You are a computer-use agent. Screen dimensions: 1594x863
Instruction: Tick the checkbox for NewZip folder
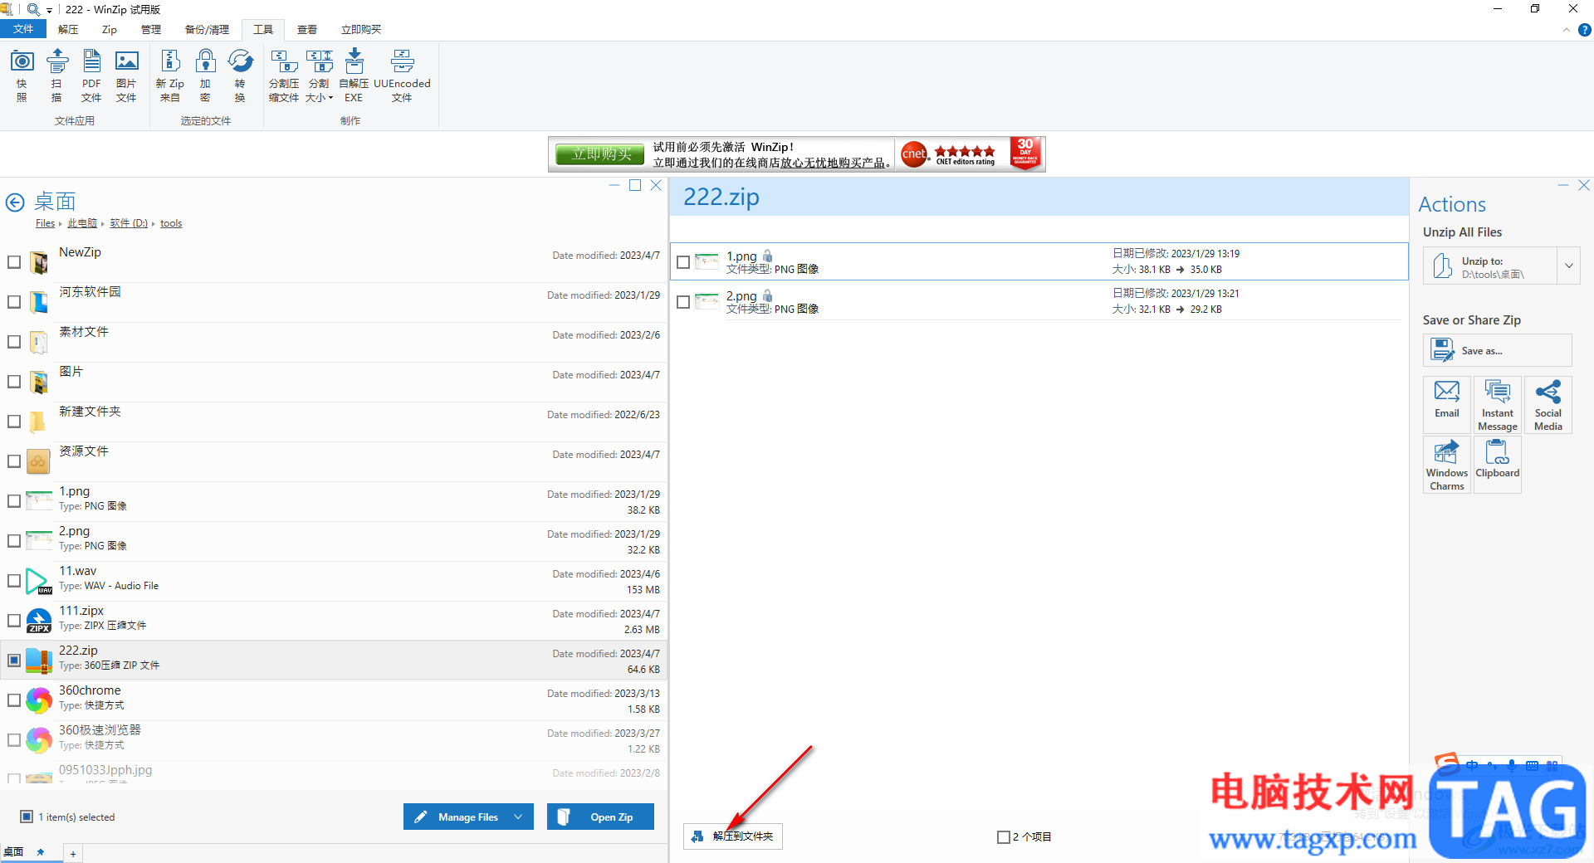click(x=14, y=262)
